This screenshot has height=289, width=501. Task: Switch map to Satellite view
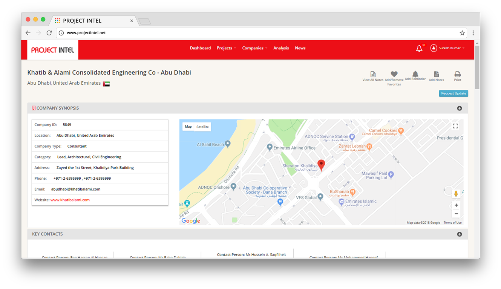(x=202, y=127)
